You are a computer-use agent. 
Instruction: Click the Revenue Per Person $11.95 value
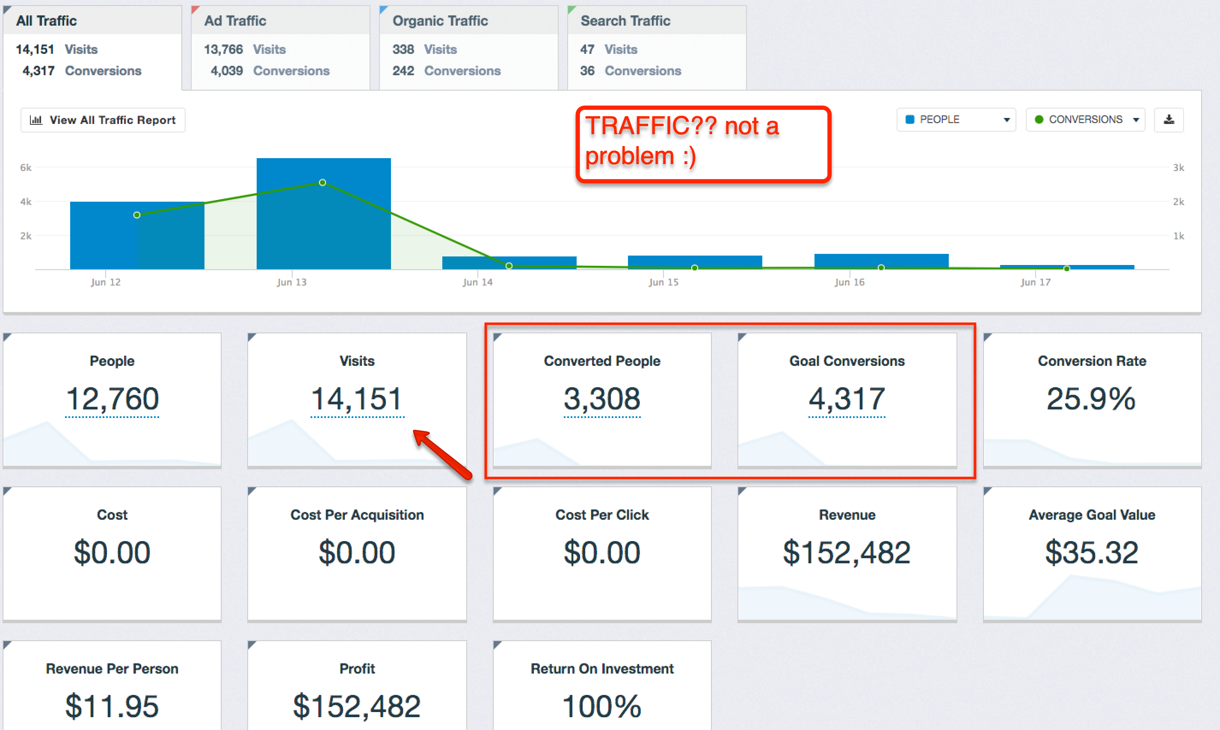pyautogui.click(x=112, y=706)
